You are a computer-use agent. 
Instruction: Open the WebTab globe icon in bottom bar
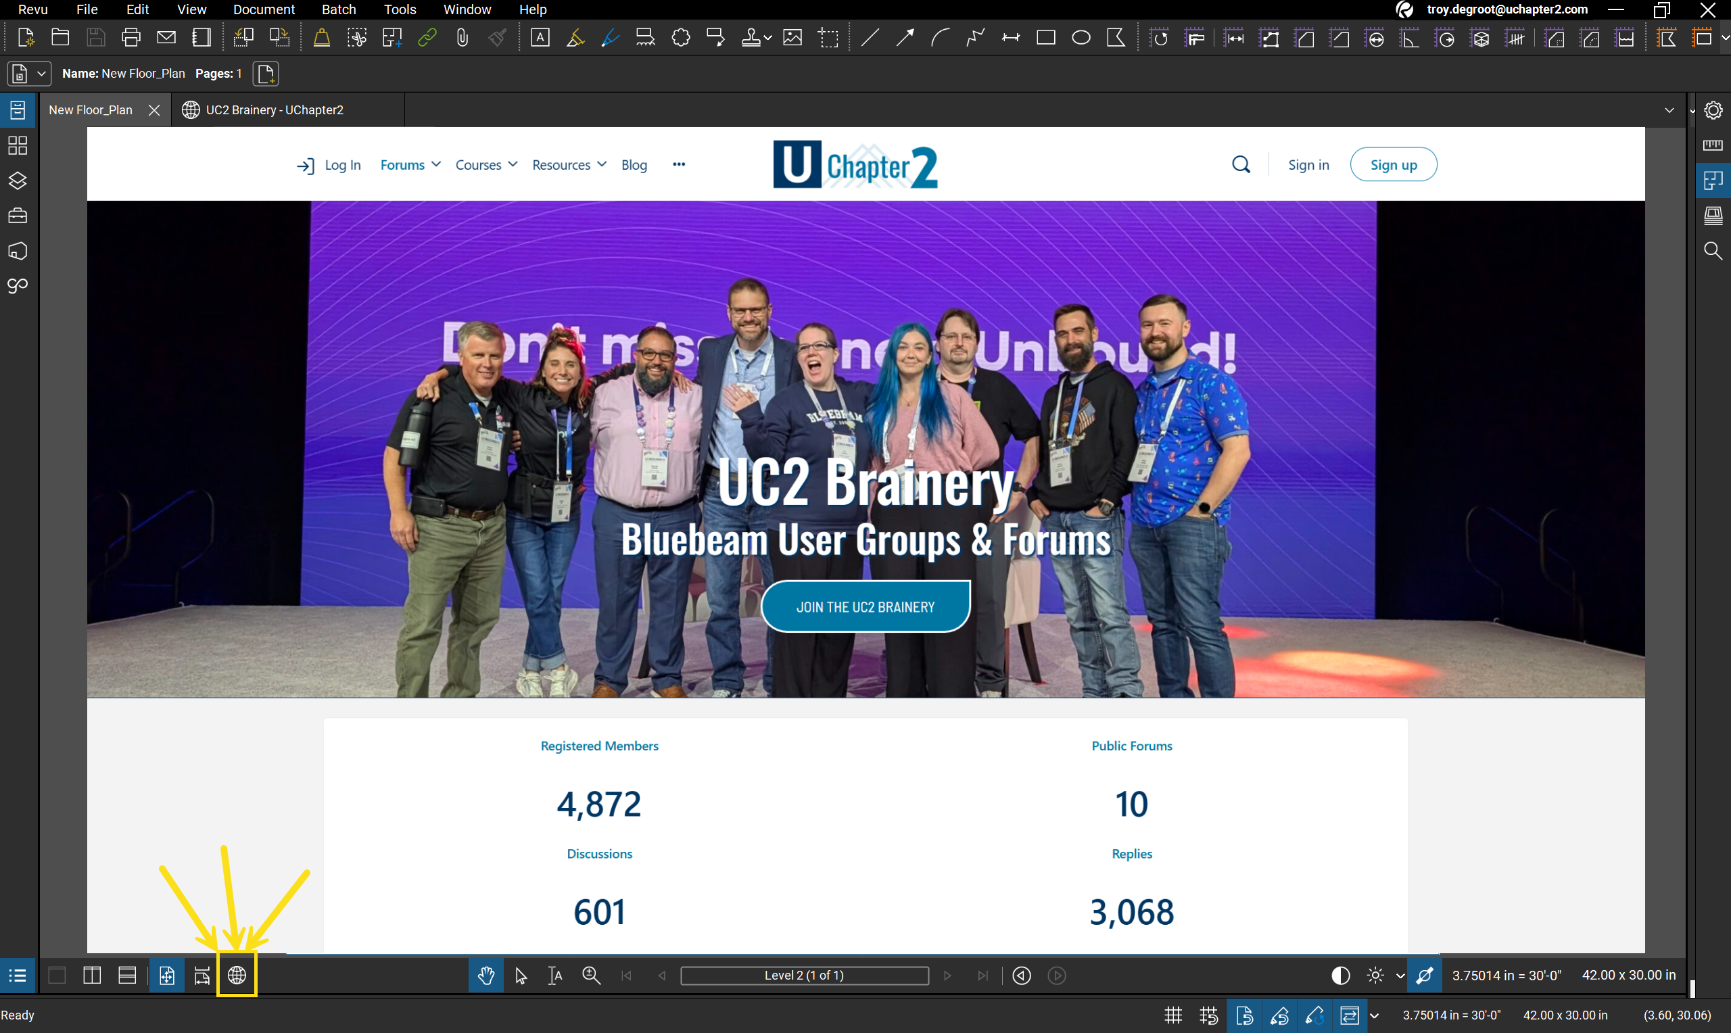237,976
